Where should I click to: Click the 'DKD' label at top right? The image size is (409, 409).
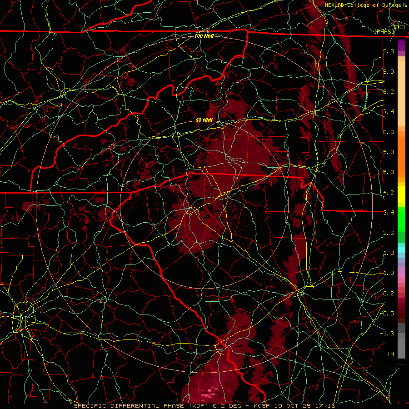[x=399, y=27]
